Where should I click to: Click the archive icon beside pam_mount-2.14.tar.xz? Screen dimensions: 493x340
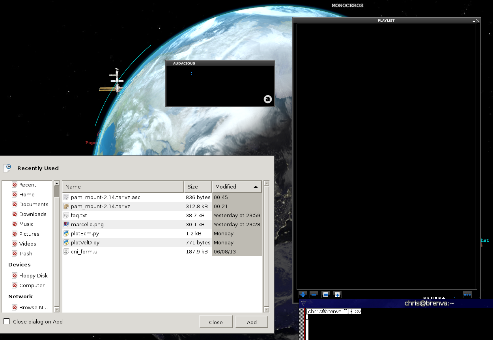(67, 206)
